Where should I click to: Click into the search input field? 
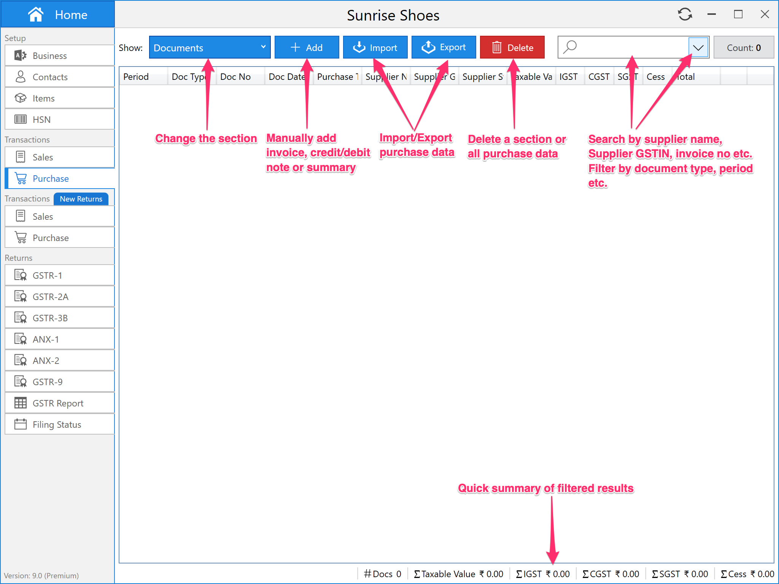point(631,48)
